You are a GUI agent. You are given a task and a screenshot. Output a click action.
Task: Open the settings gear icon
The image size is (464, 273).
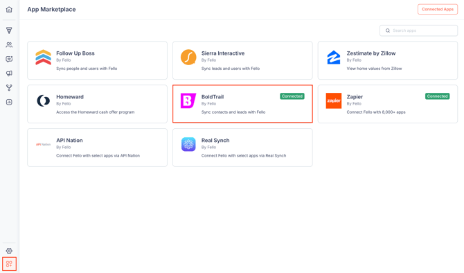9,251
